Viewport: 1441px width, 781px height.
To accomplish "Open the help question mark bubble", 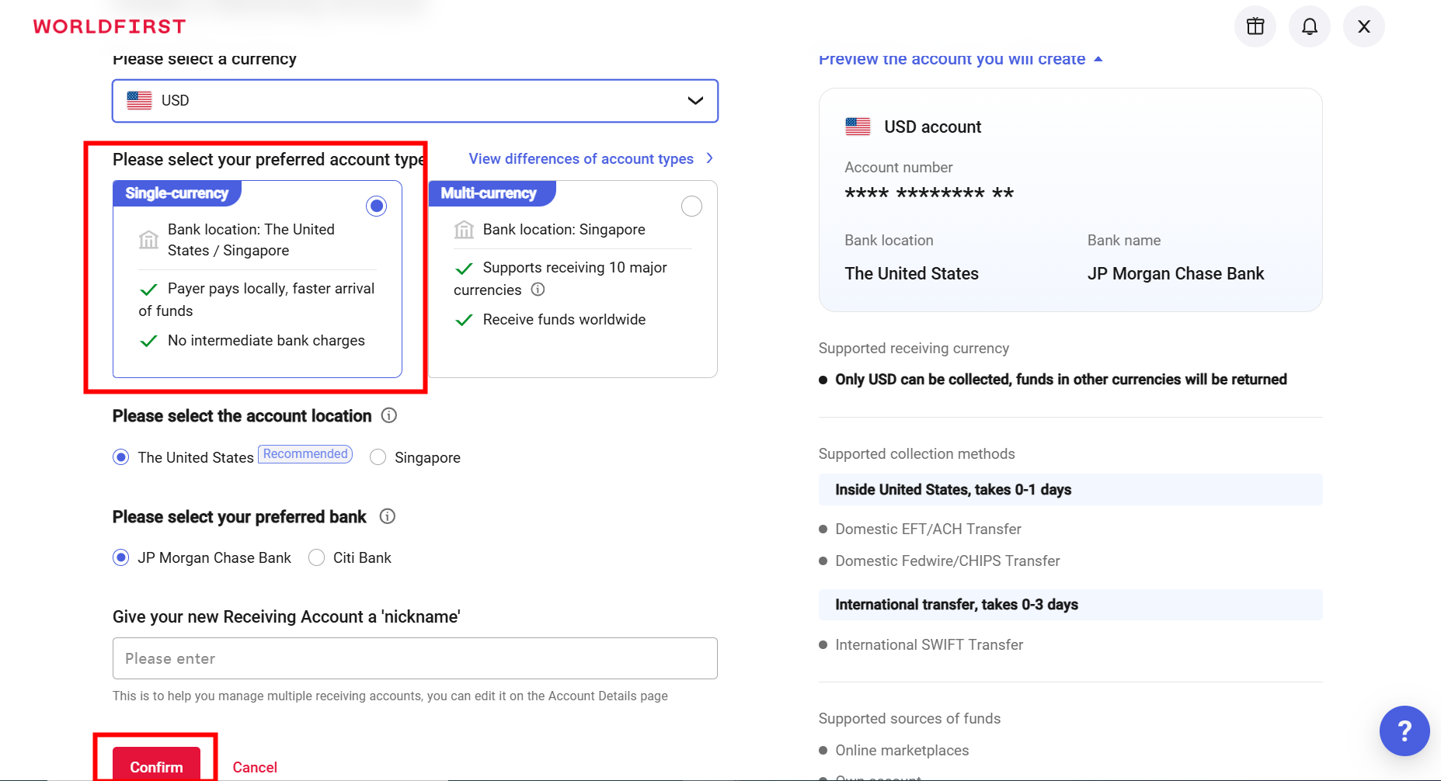I will point(1404,731).
